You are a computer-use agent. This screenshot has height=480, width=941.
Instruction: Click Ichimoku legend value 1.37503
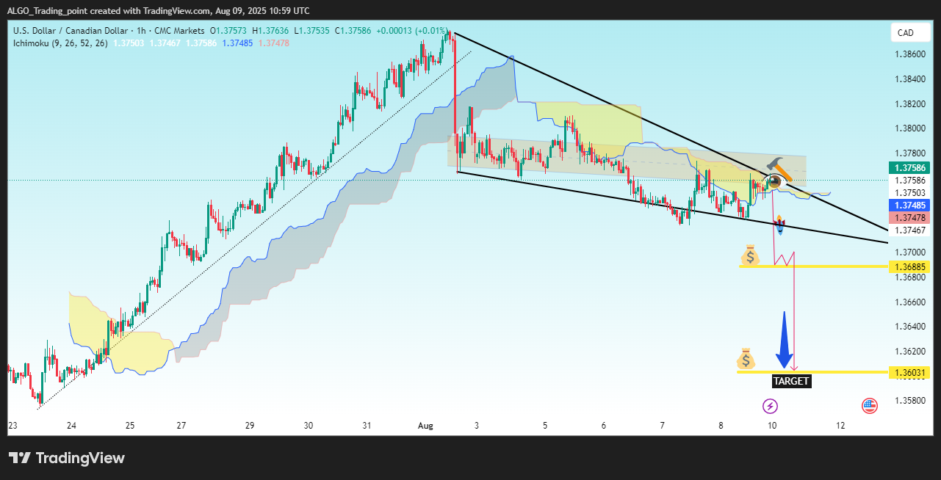129,43
